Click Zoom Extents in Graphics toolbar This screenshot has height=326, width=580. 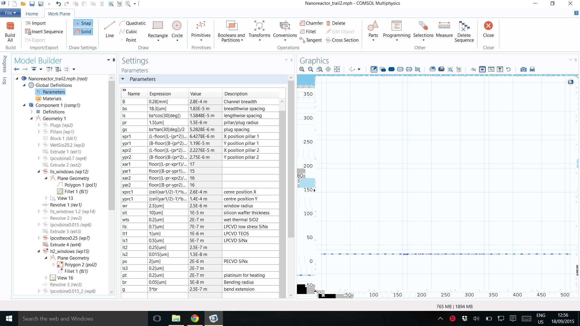337,69
